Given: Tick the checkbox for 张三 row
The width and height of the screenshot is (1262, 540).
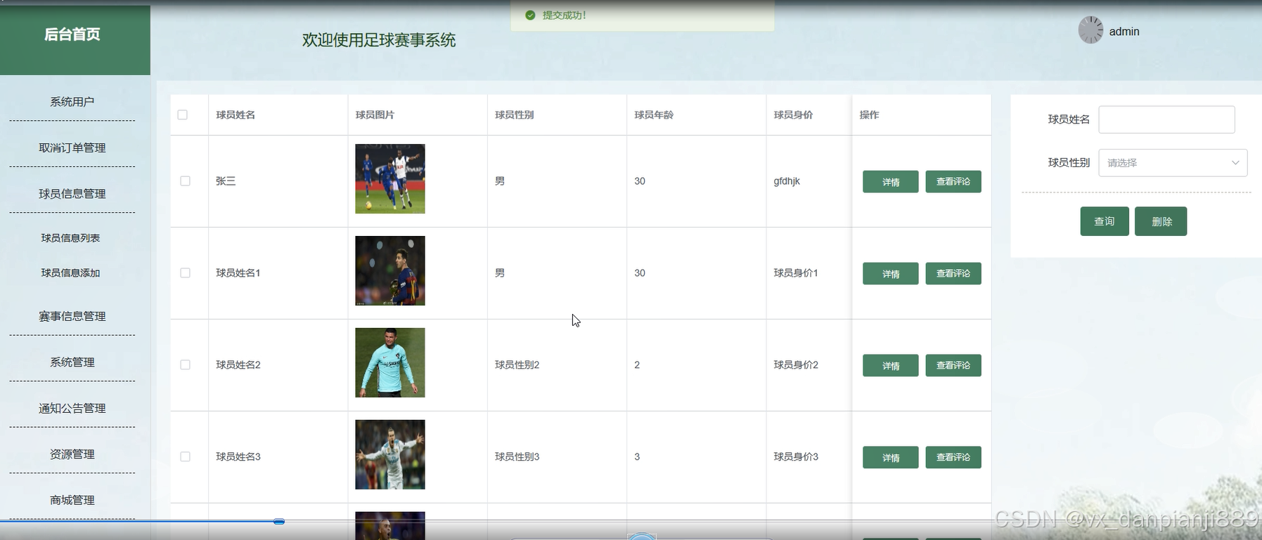Looking at the screenshot, I should tap(186, 181).
